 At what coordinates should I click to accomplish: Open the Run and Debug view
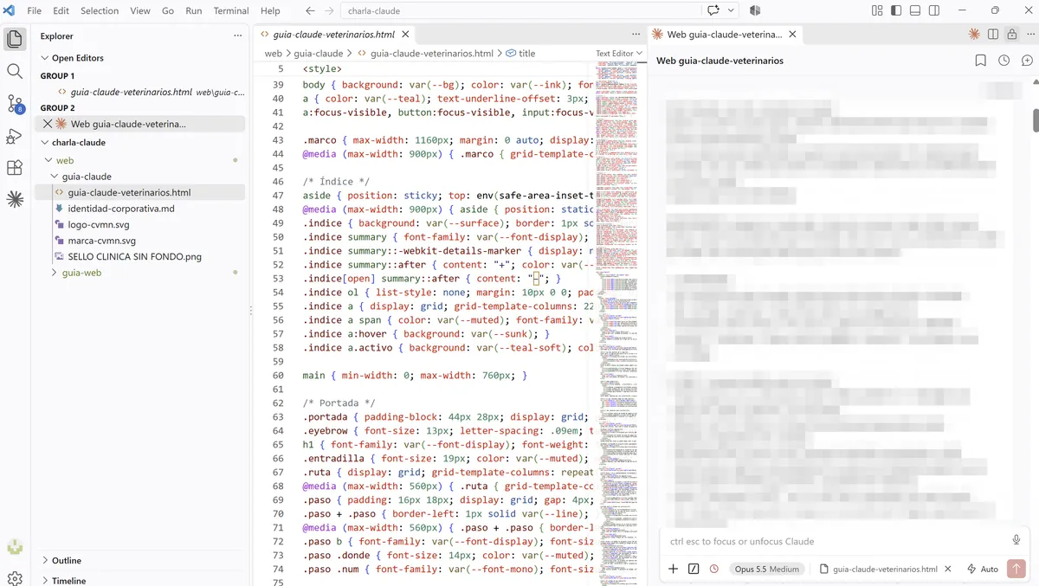tap(15, 136)
